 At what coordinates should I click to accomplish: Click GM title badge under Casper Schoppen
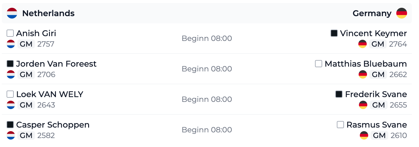26,135
